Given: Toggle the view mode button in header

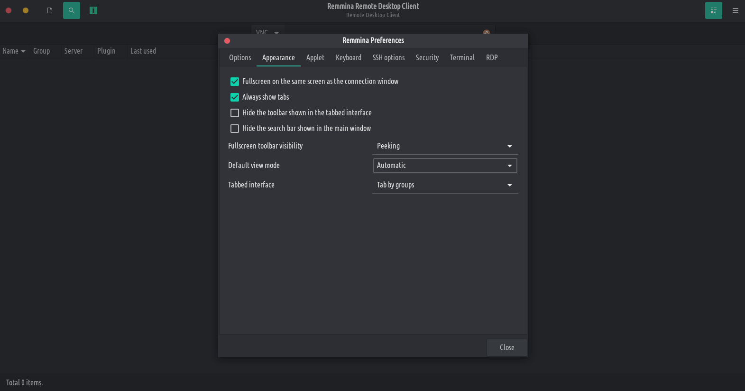Looking at the screenshot, I should click(713, 10).
